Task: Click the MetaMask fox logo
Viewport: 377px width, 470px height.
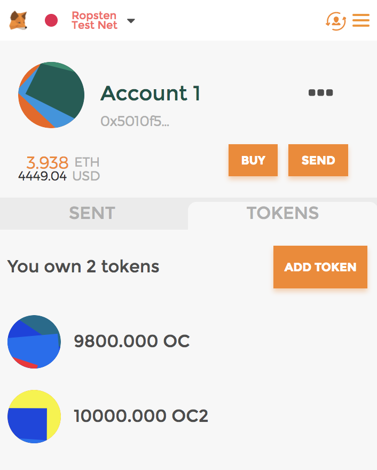Action: 18,20
